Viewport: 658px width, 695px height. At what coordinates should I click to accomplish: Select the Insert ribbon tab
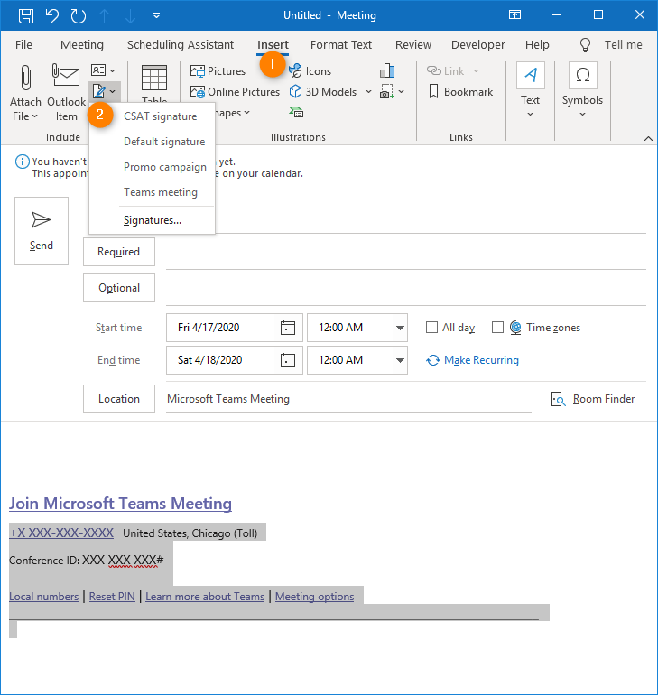273,45
